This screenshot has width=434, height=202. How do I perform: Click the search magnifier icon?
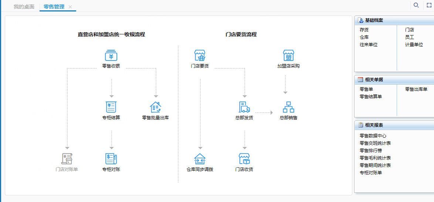[x=416, y=5]
